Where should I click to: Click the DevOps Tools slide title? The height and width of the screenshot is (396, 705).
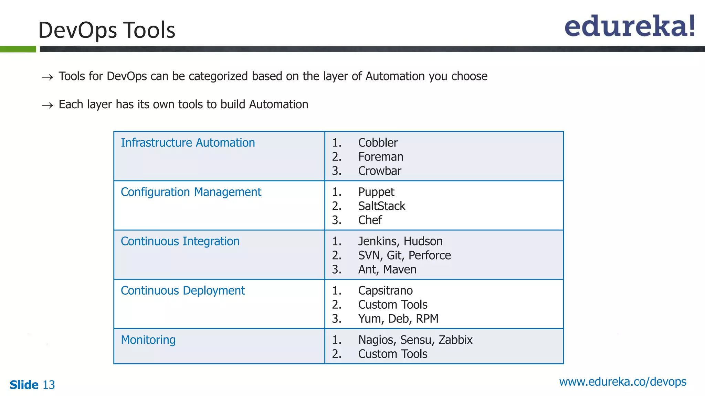click(x=107, y=30)
